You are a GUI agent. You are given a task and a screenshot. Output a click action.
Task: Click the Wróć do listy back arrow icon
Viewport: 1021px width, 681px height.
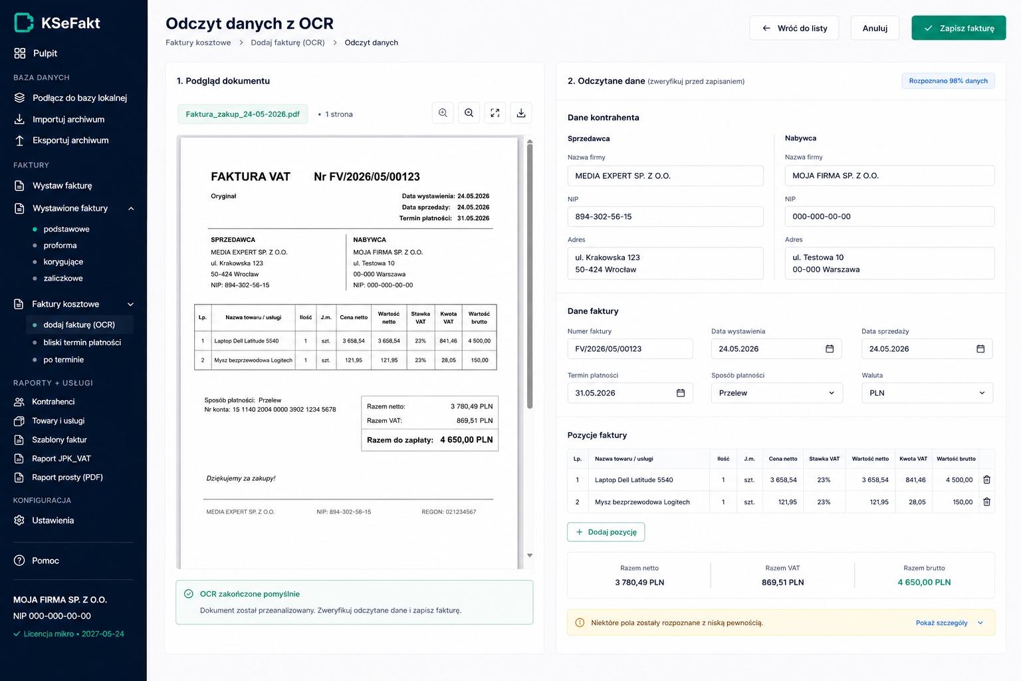click(x=766, y=28)
